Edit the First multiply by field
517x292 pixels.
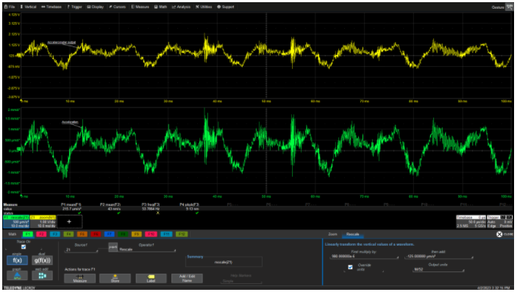click(x=364, y=257)
